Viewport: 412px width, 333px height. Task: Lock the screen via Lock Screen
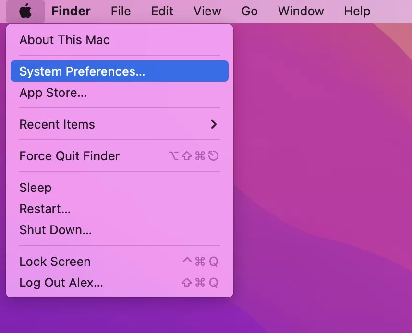click(55, 262)
